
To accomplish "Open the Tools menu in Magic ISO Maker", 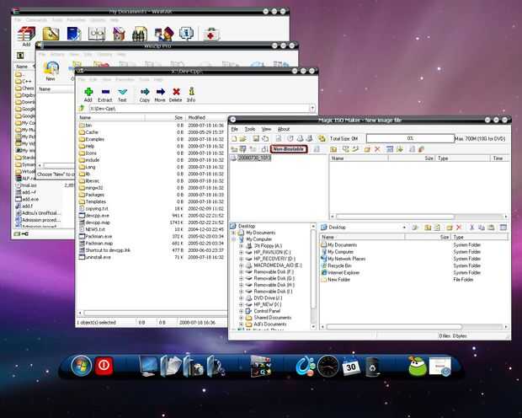I will point(249,129).
